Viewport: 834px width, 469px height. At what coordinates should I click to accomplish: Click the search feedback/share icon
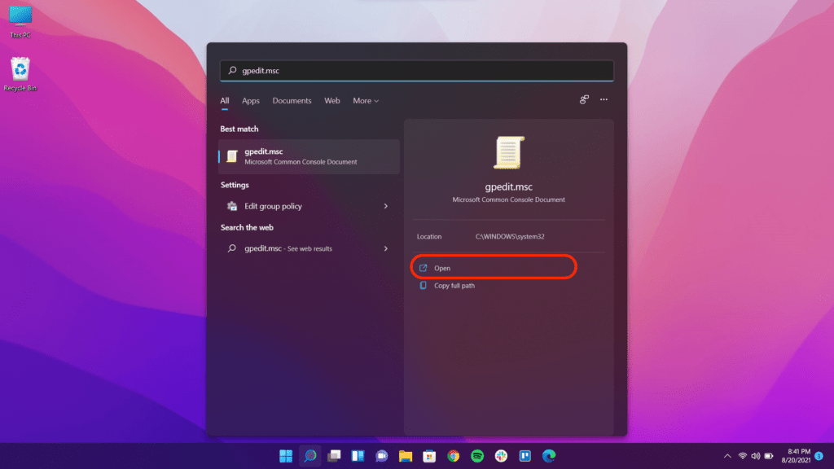[x=584, y=99]
